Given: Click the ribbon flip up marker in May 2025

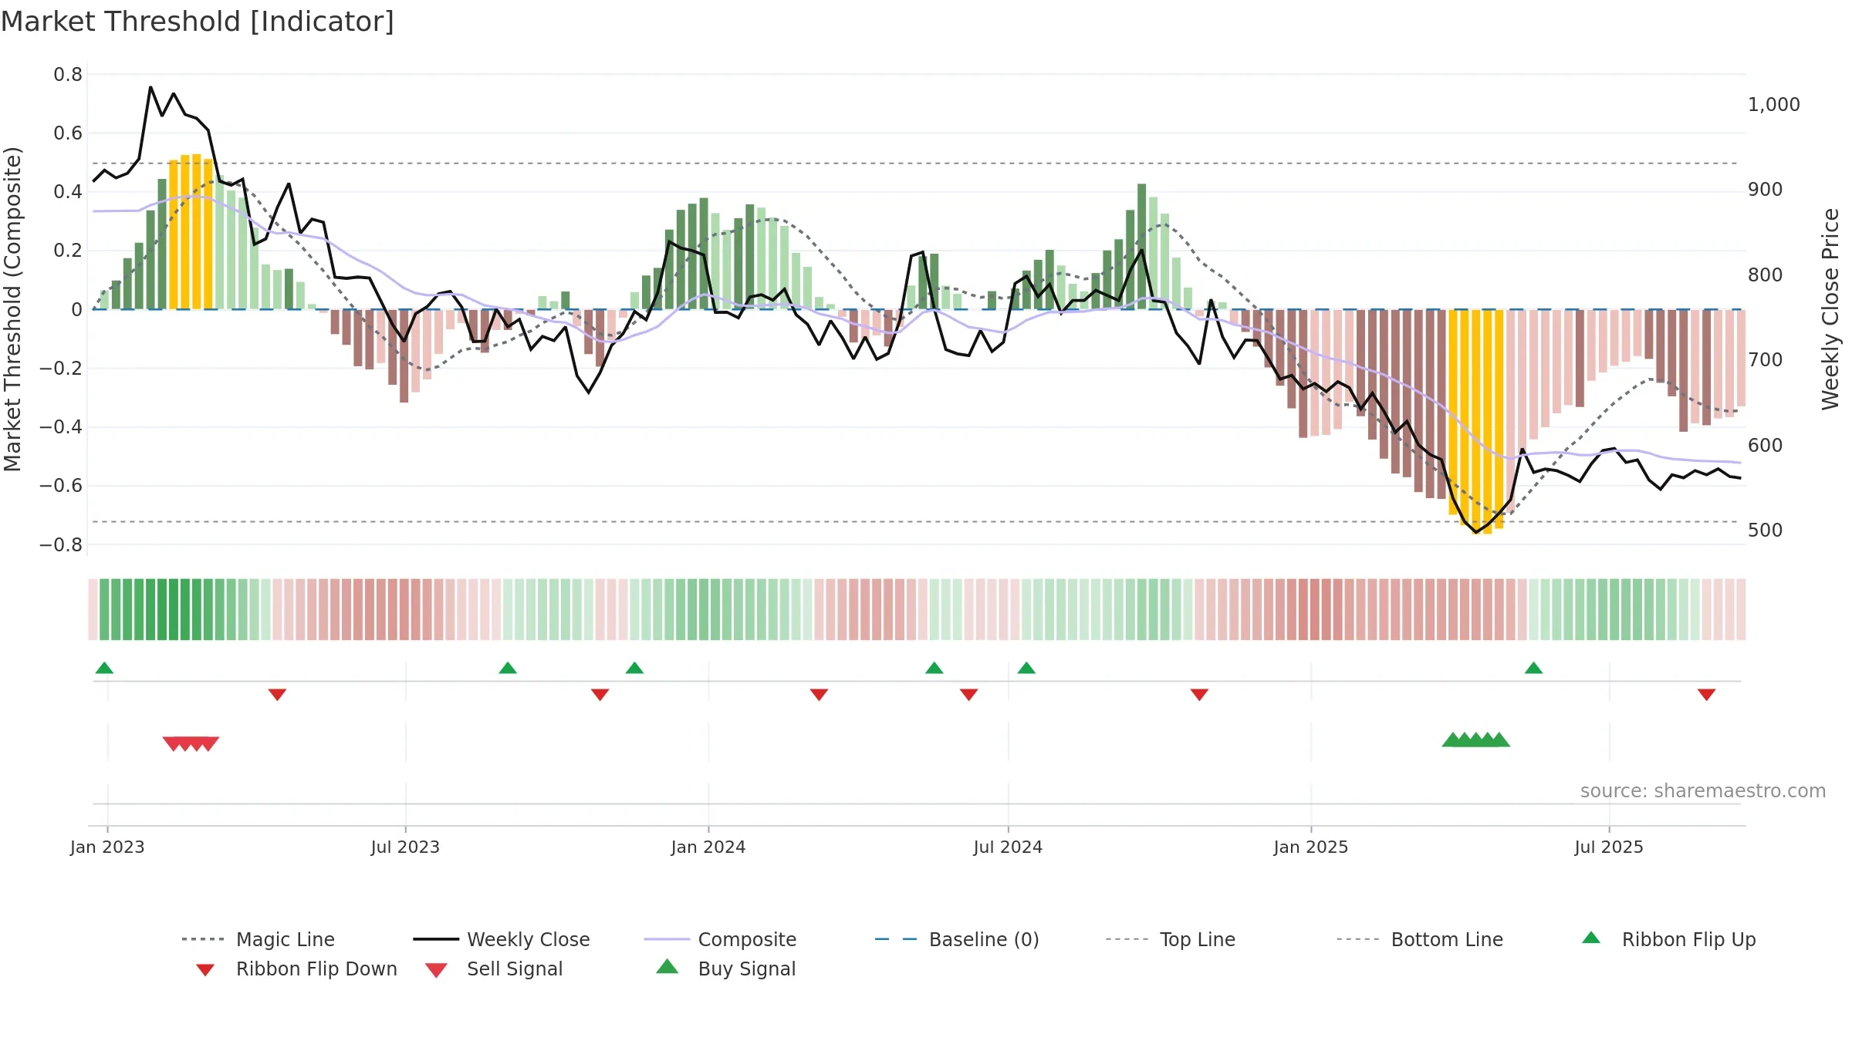Looking at the screenshot, I should click(1533, 668).
